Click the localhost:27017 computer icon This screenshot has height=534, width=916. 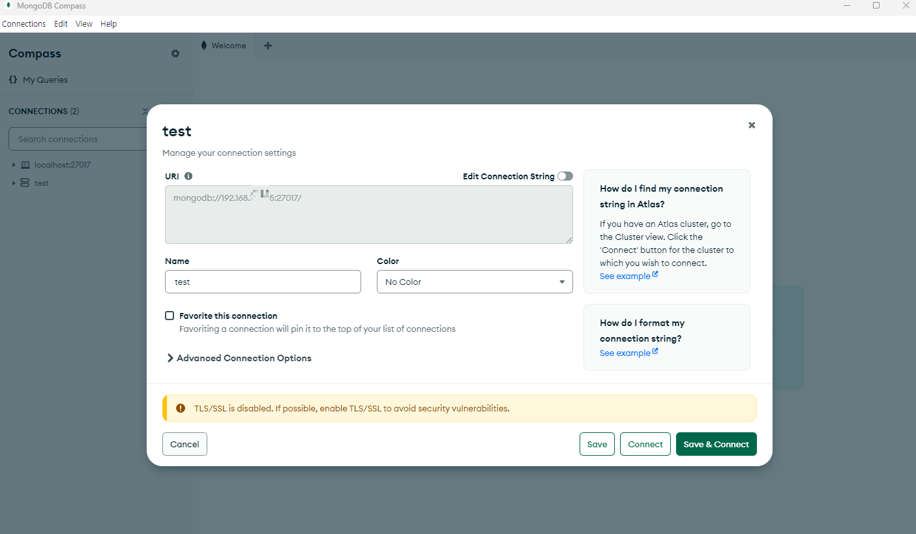tap(25, 165)
